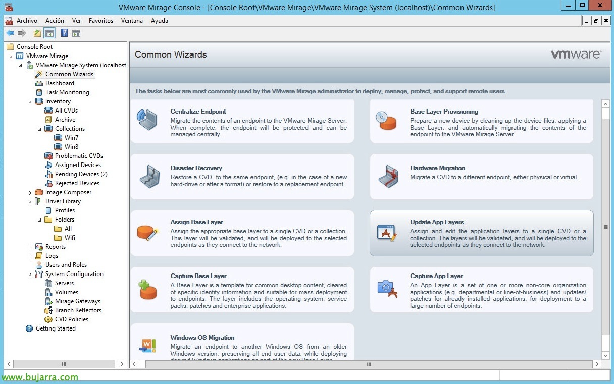
Task: Open the Centralize Endpoint wizard icon
Action: pos(147,120)
